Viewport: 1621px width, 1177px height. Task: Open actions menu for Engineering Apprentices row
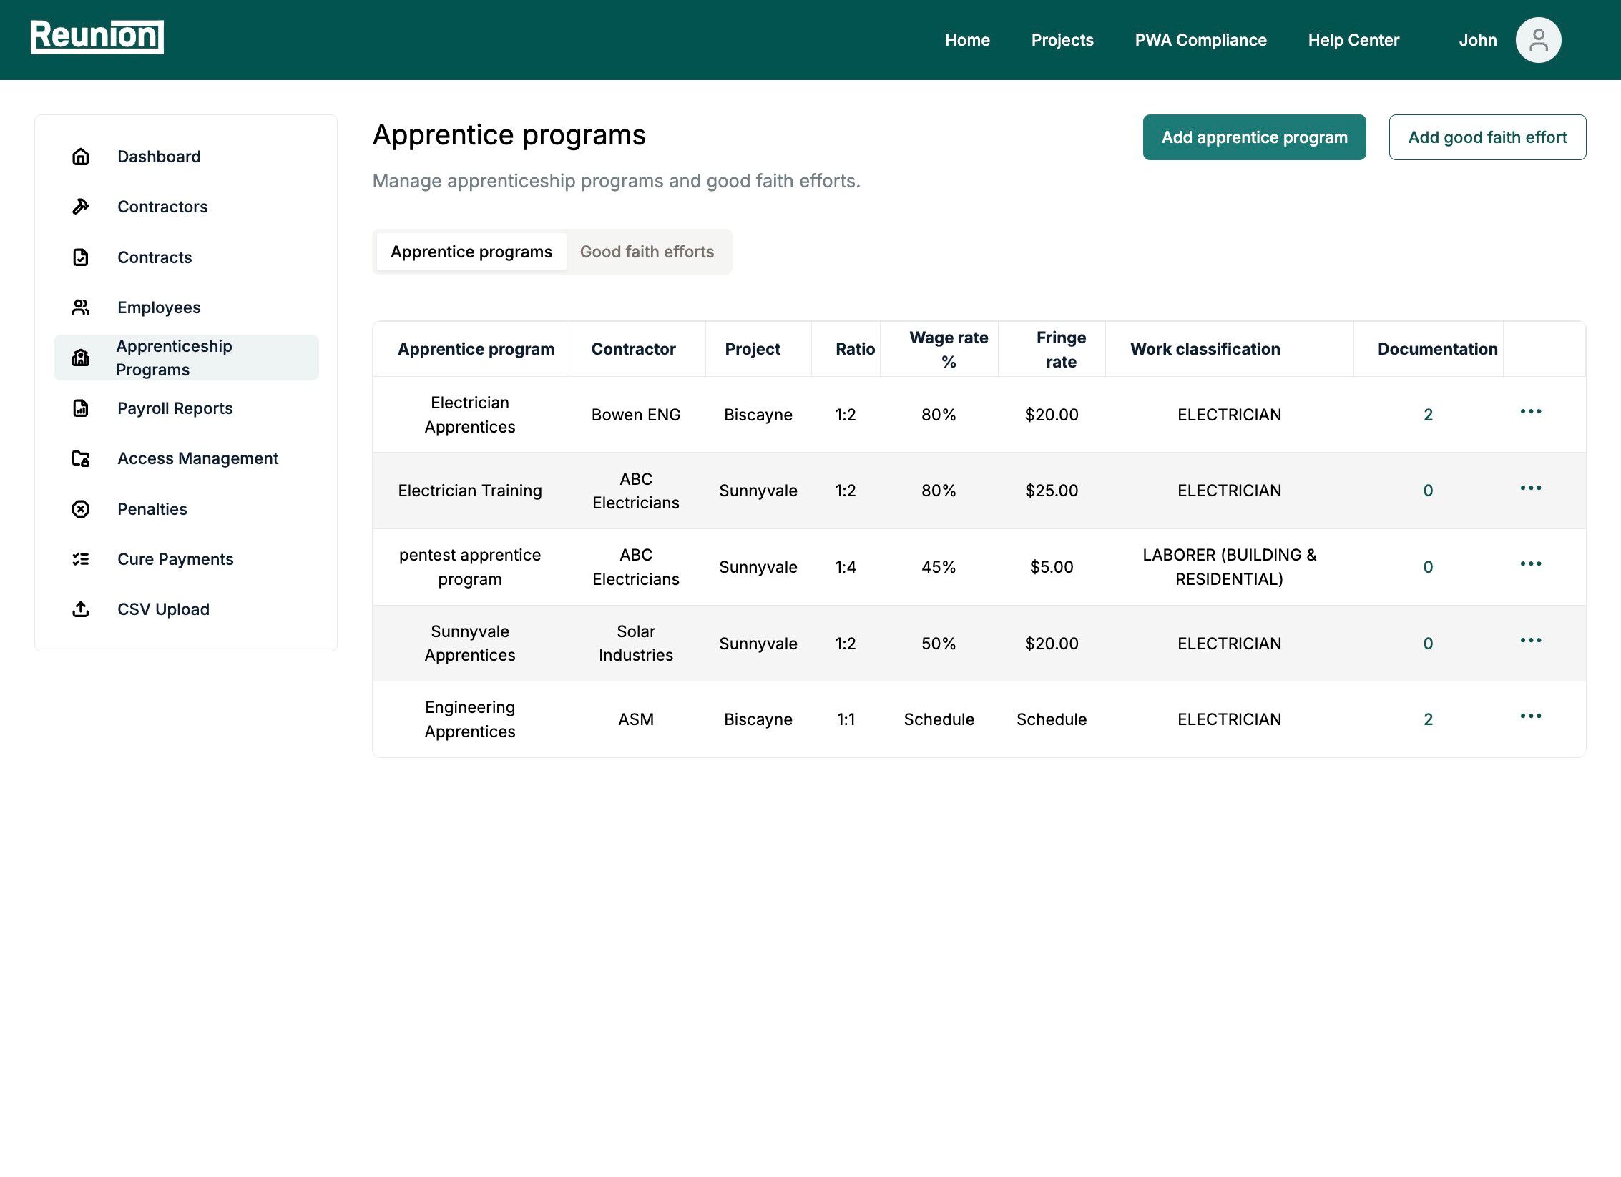[1530, 716]
